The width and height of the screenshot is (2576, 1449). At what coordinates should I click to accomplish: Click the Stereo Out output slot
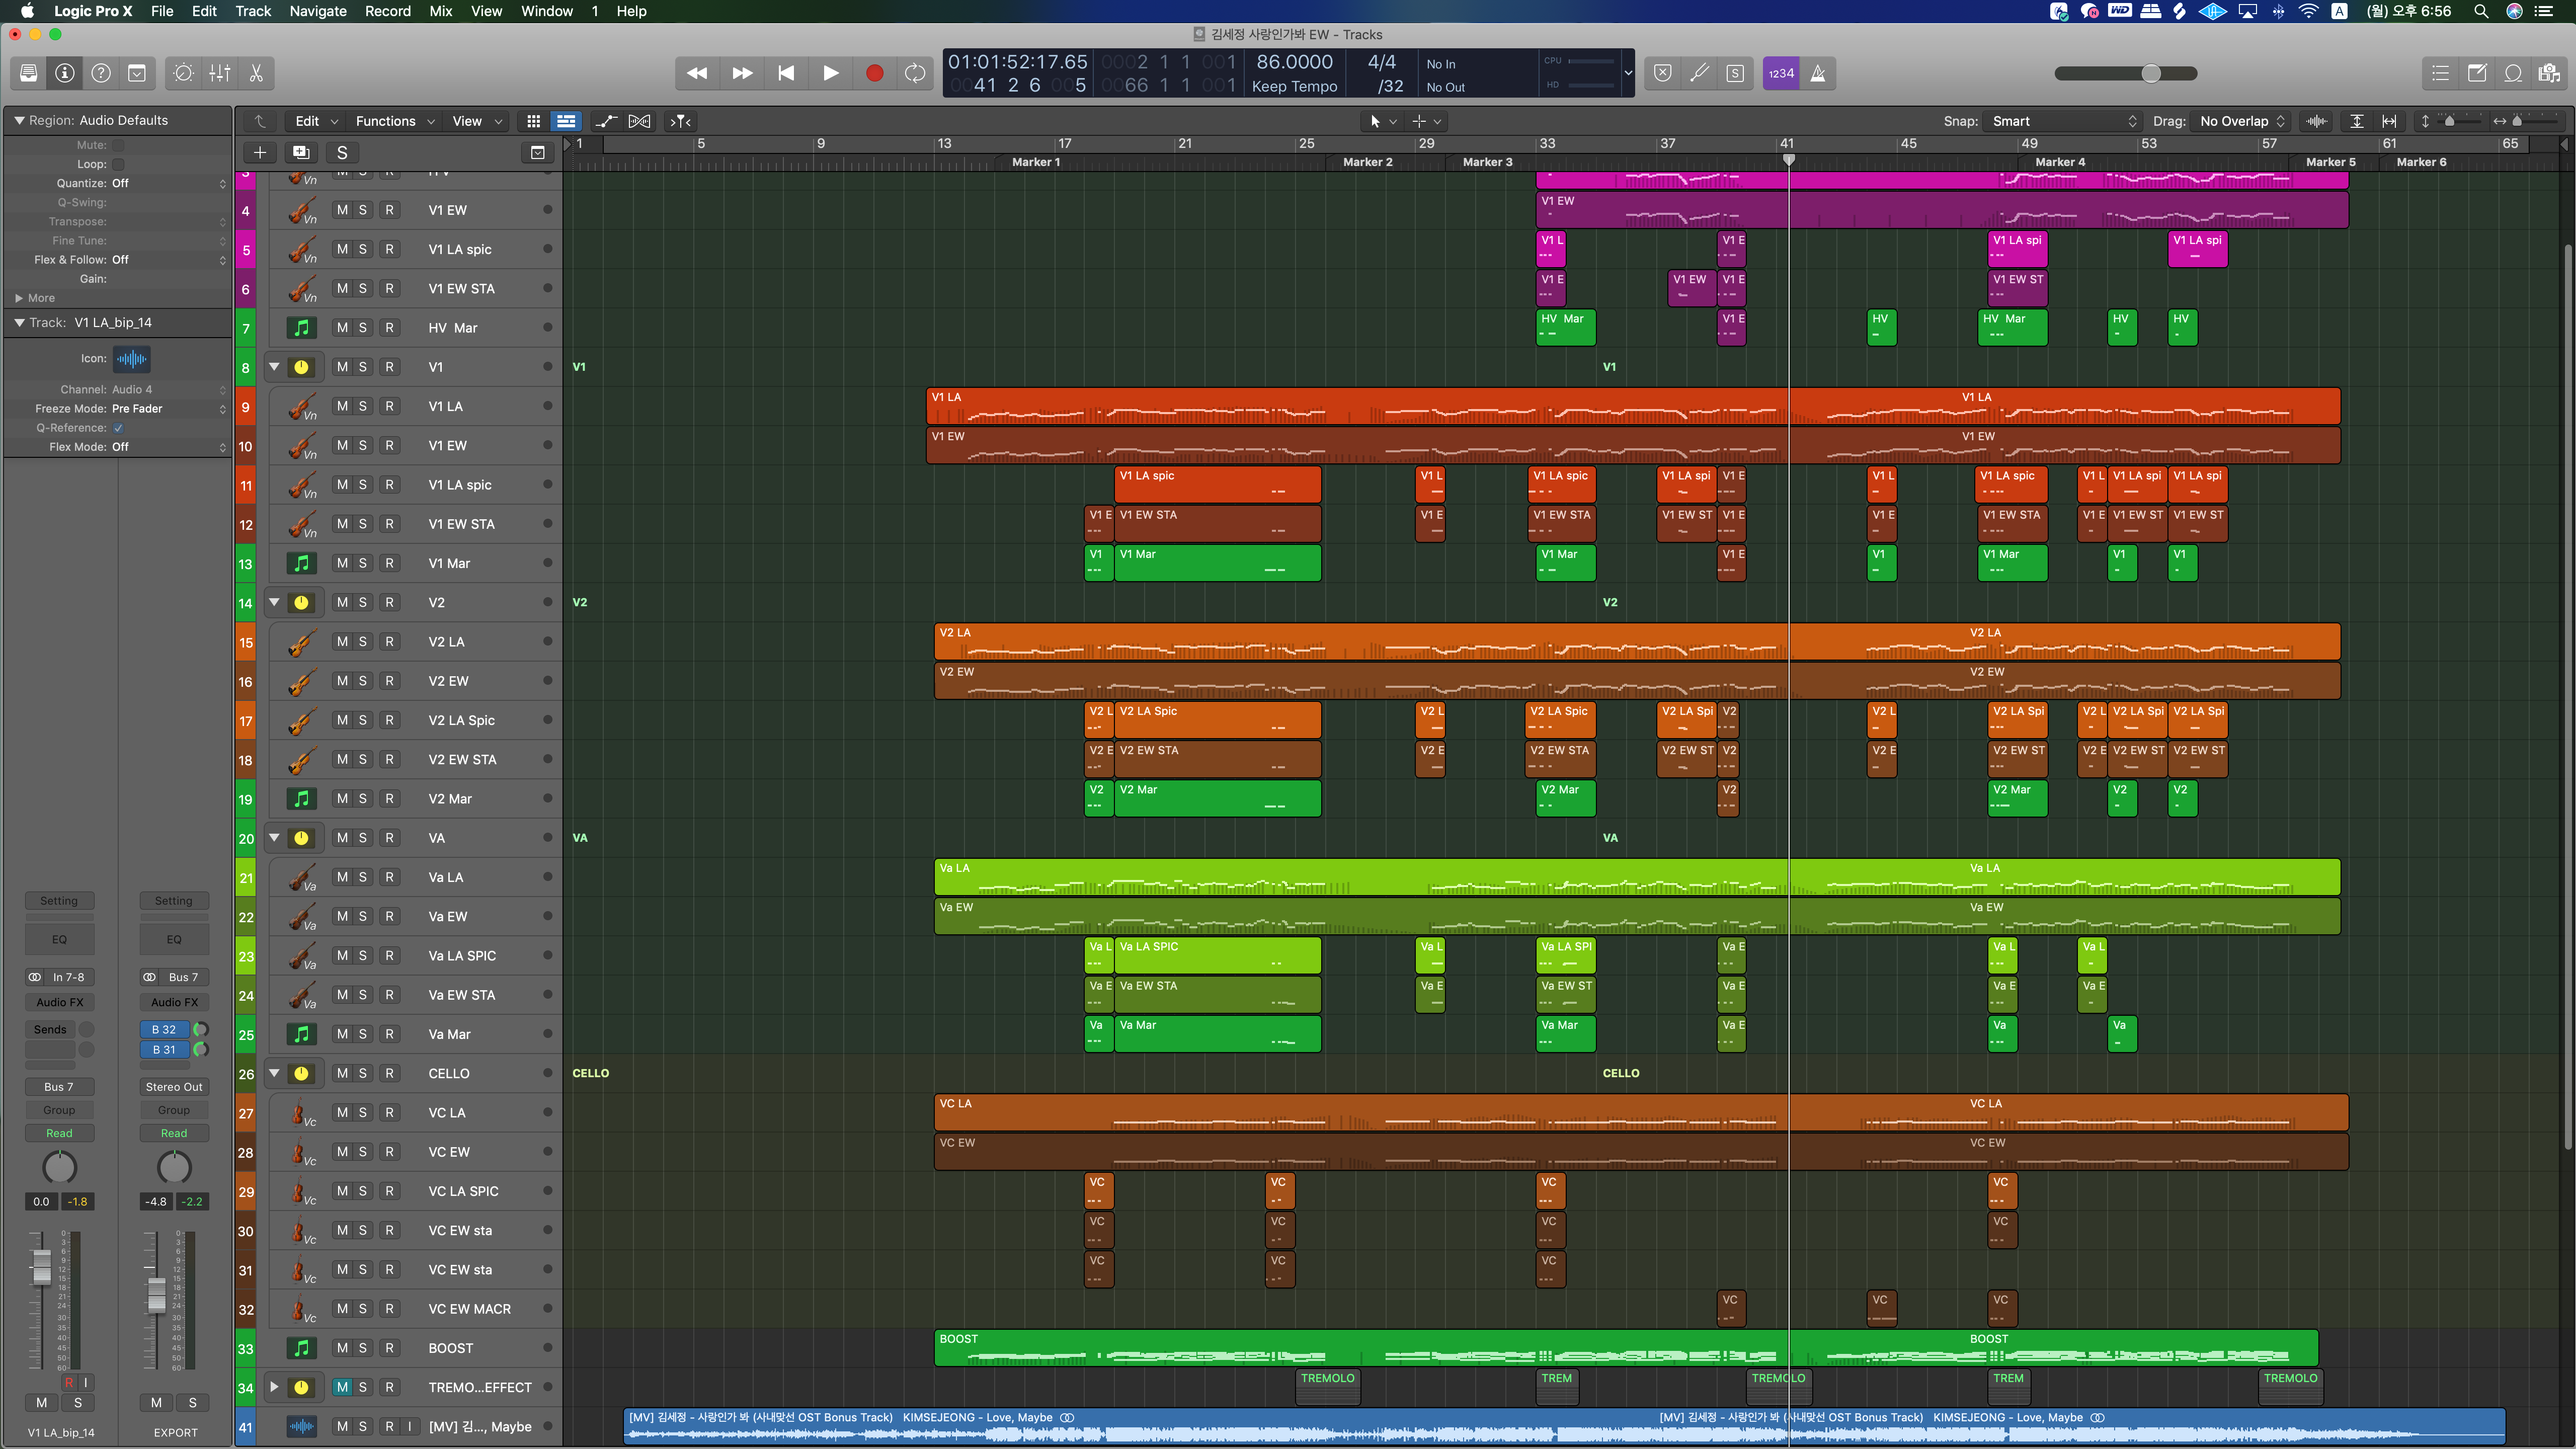(x=174, y=1087)
